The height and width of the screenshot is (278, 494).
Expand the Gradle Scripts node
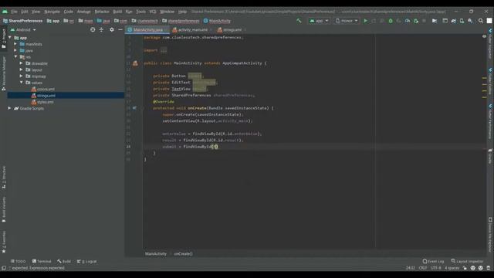pos(10,108)
